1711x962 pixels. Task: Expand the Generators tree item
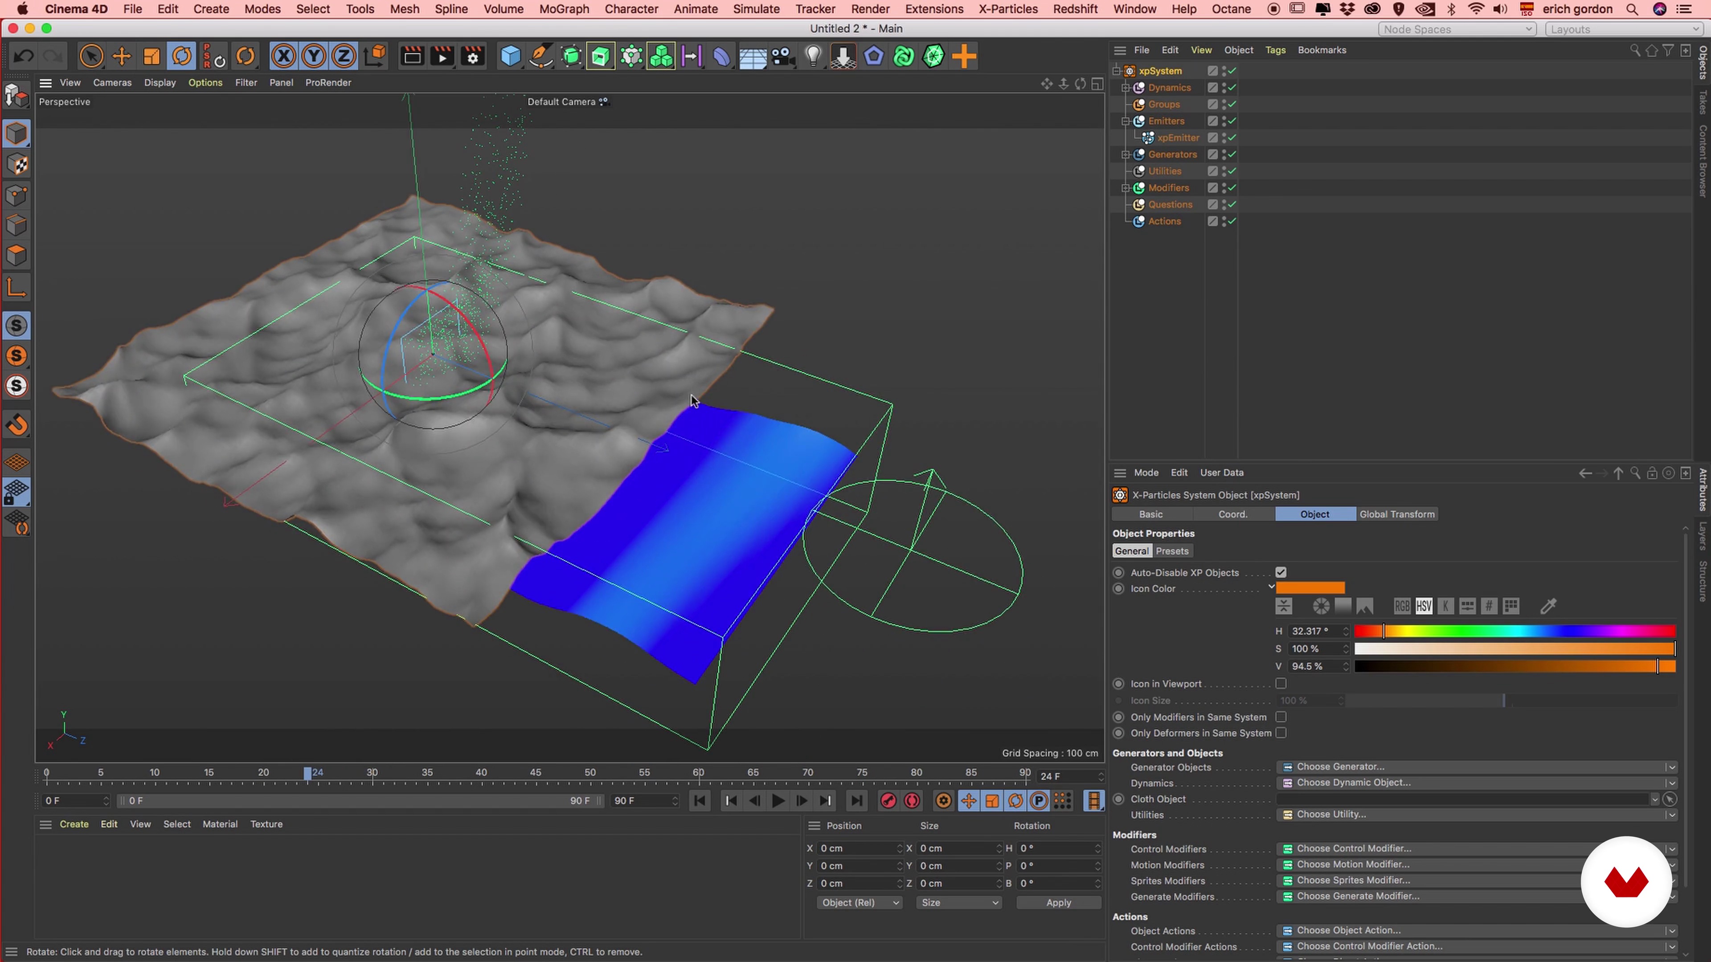point(1125,154)
